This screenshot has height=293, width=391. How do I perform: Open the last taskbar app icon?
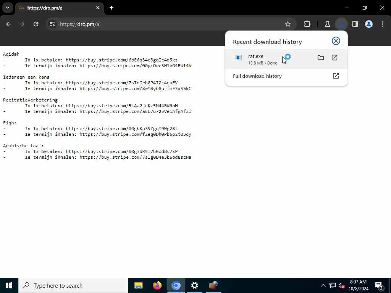[x=213, y=285]
